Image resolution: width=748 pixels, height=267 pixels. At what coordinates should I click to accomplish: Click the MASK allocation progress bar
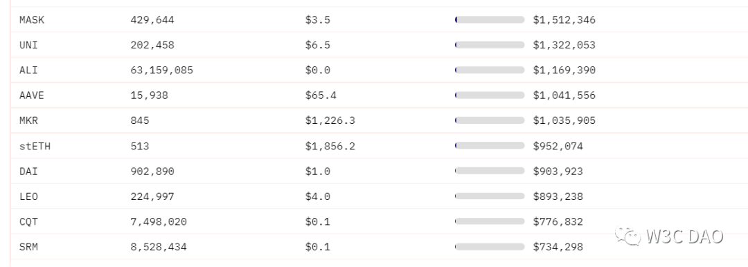490,20
